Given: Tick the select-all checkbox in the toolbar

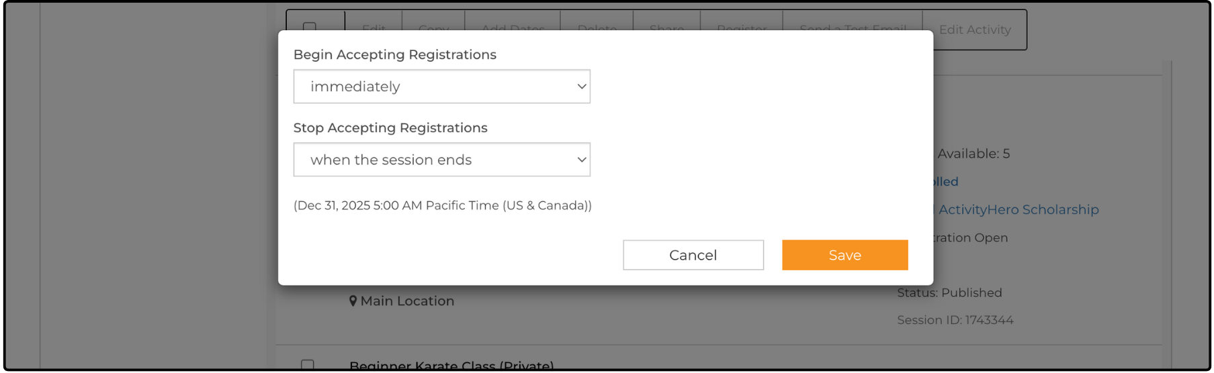Looking at the screenshot, I should click(x=309, y=27).
